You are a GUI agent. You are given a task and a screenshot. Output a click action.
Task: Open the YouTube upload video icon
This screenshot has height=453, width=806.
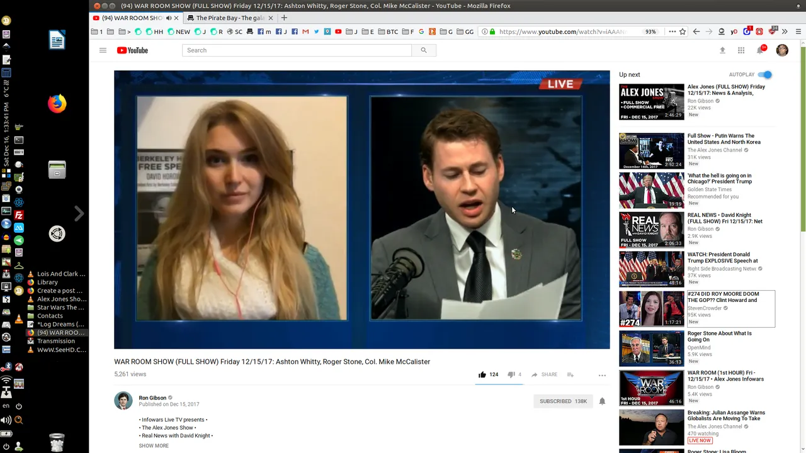click(x=722, y=50)
